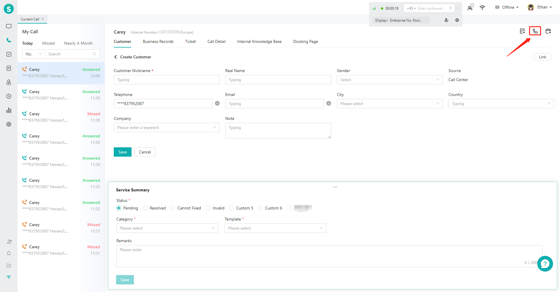Open the Category dropdown
The height and width of the screenshot is (292, 560).
pyautogui.click(x=167, y=228)
